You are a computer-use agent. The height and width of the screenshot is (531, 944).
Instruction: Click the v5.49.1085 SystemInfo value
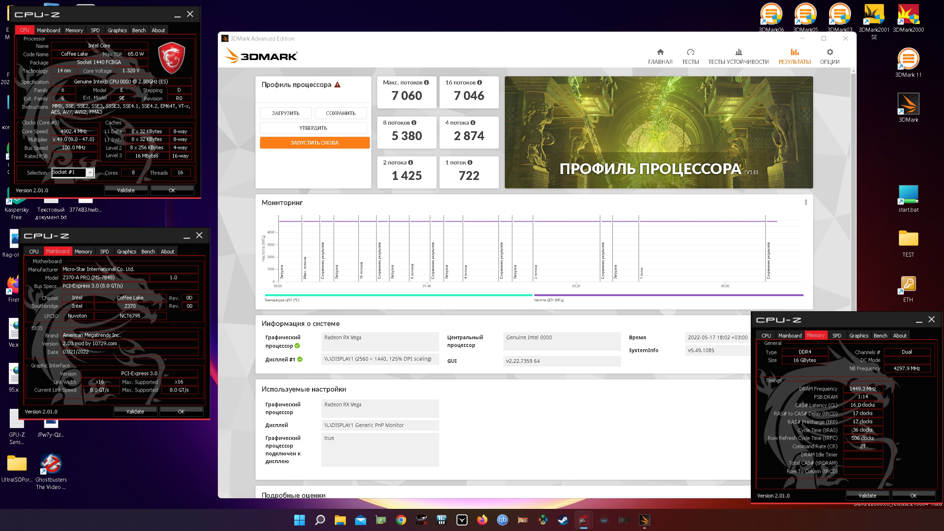point(717,350)
